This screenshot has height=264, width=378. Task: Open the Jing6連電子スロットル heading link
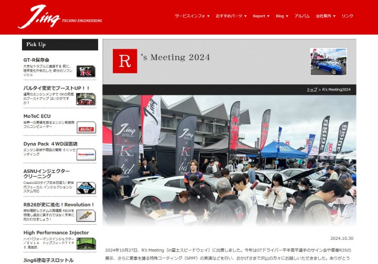point(48,260)
